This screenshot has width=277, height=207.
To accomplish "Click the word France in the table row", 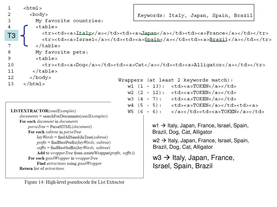I will (216, 33).
